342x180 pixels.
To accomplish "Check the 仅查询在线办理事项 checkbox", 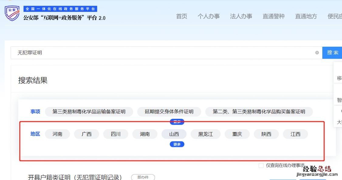I will click(x=261, y=165).
